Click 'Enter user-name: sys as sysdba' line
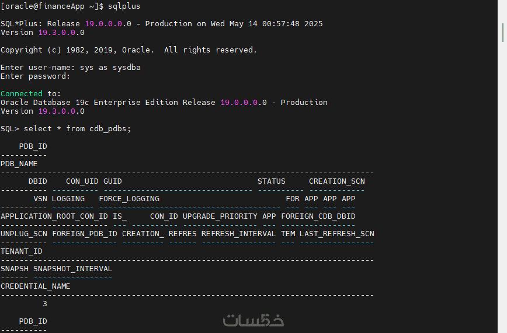The image size is (507, 333). tap(71, 68)
